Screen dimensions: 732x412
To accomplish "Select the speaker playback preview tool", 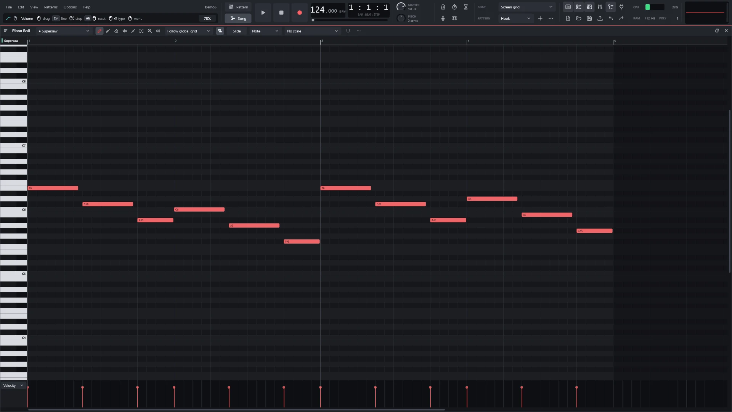I will click(158, 31).
